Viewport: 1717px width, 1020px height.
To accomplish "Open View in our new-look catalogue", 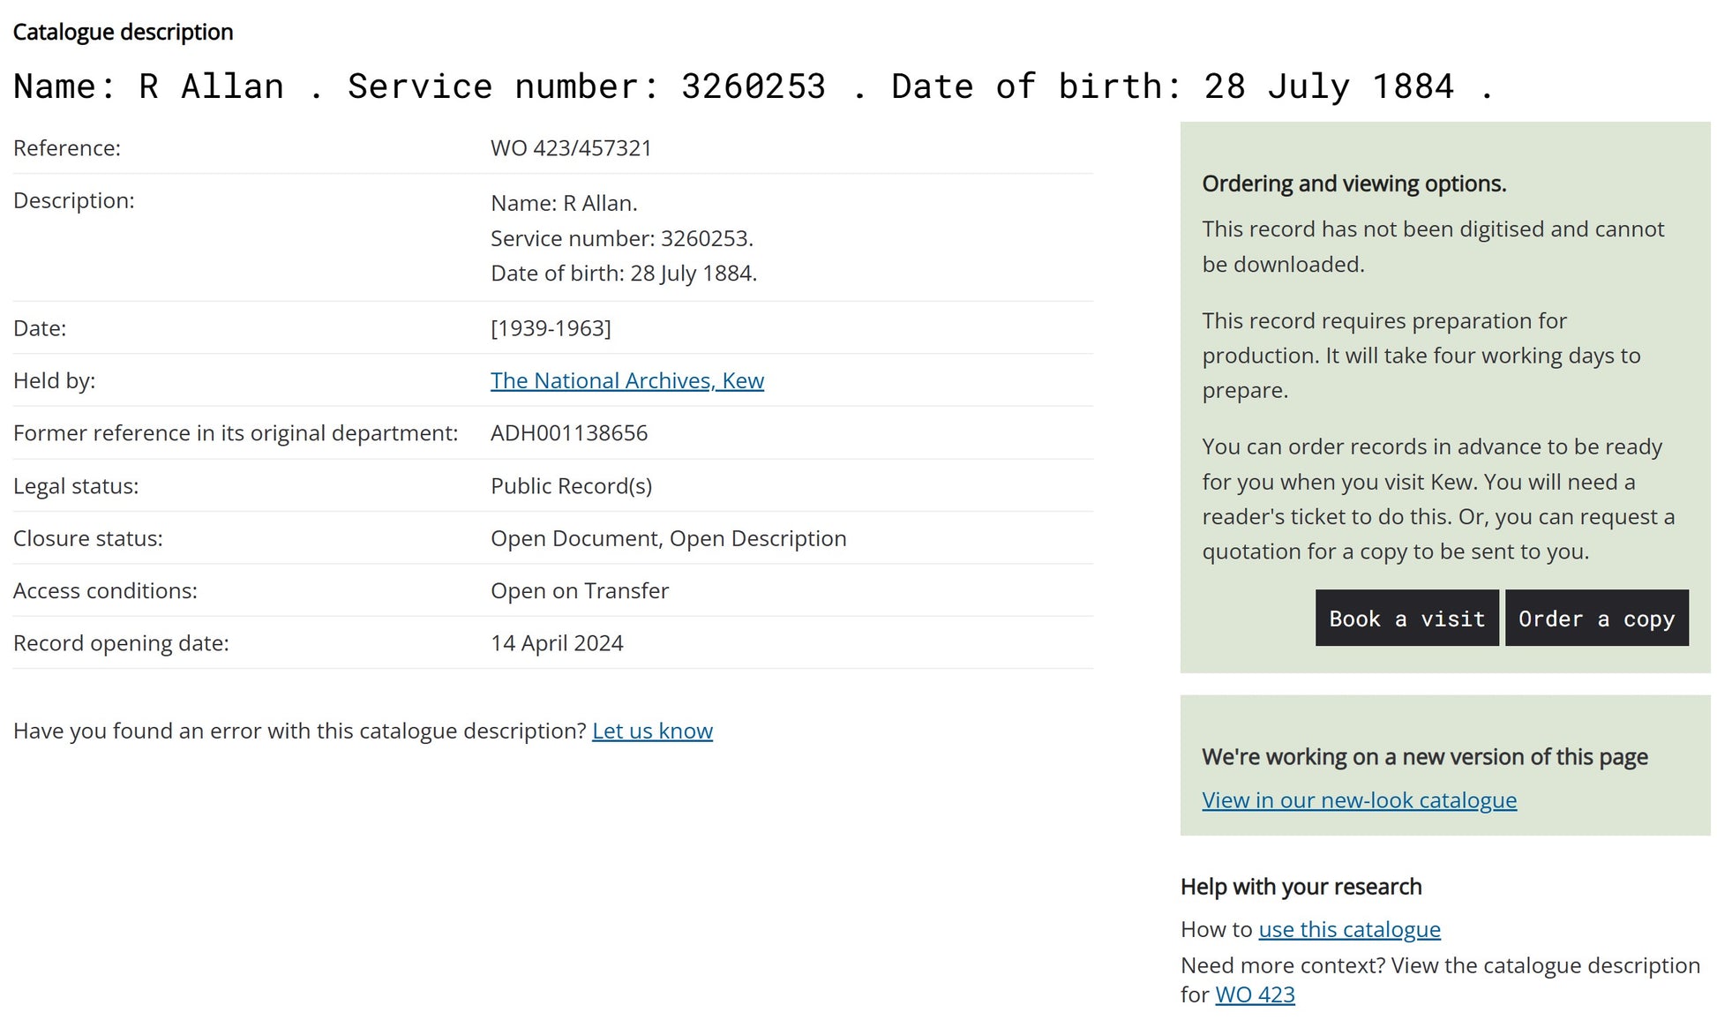I will point(1359,800).
